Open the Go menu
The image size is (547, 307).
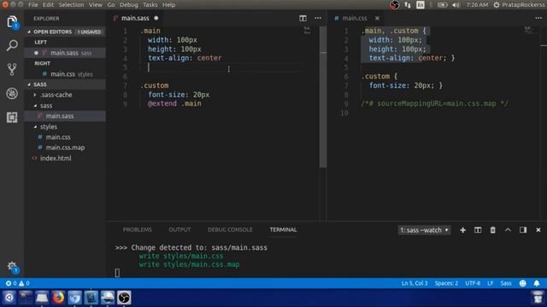pyautogui.click(x=111, y=5)
